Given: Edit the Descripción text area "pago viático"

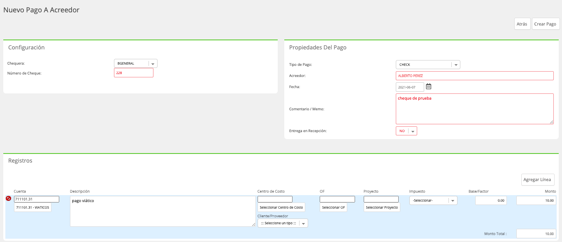Looking at the screenshot, I should coord(163,211).
